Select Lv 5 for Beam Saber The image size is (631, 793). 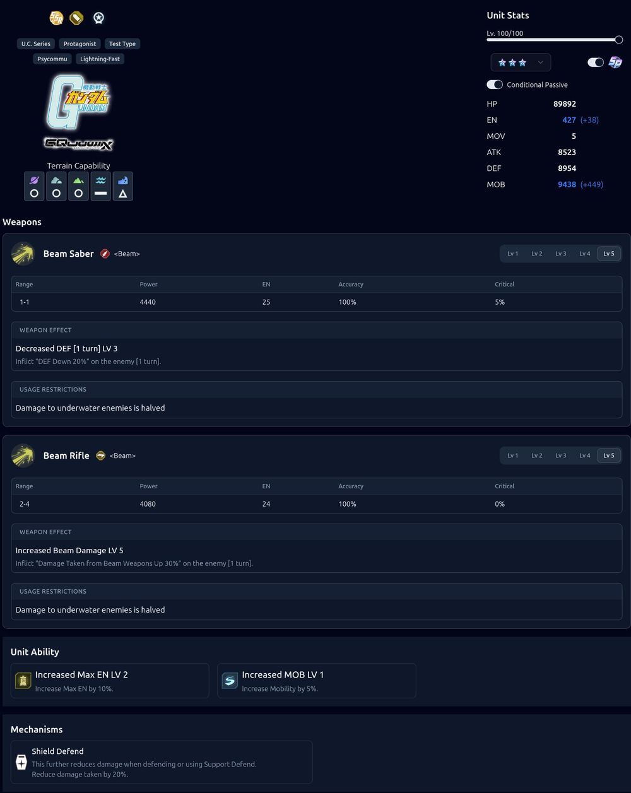point(609,254)
